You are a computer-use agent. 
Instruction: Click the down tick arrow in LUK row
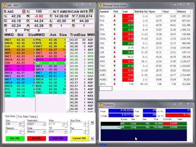point(115,52)
